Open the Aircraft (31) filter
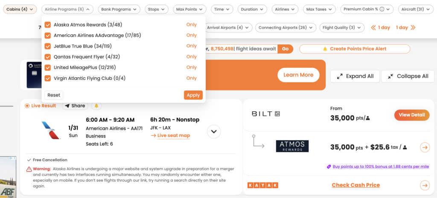The image size is (437, 198). click(x=415, y=9)
